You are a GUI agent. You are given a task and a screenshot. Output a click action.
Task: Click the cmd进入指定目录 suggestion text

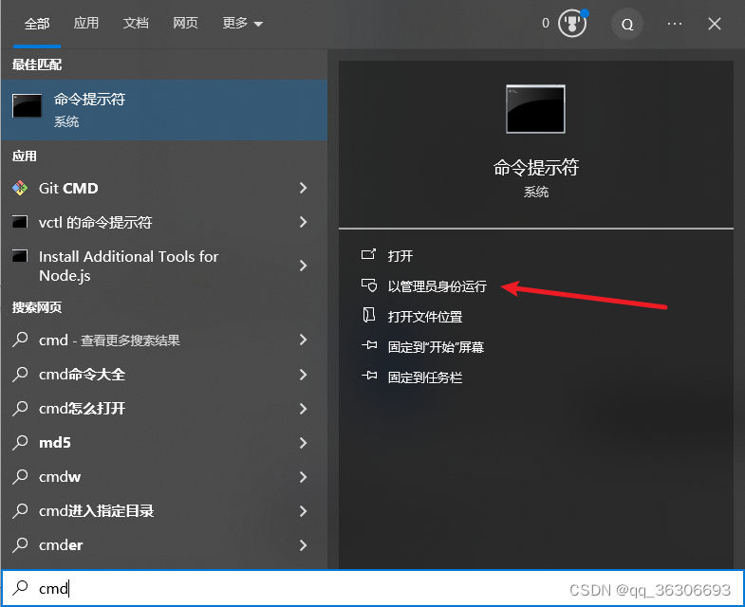(97, 511)
